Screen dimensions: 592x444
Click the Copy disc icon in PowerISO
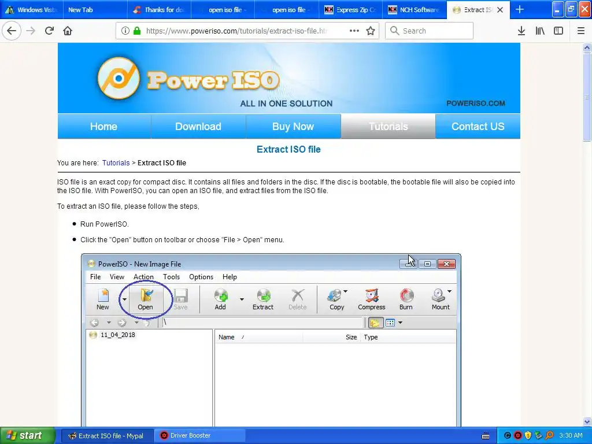point(335,295)
